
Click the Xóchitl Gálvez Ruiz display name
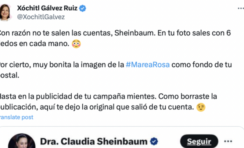pyautogui.click(x=47, y=8)
